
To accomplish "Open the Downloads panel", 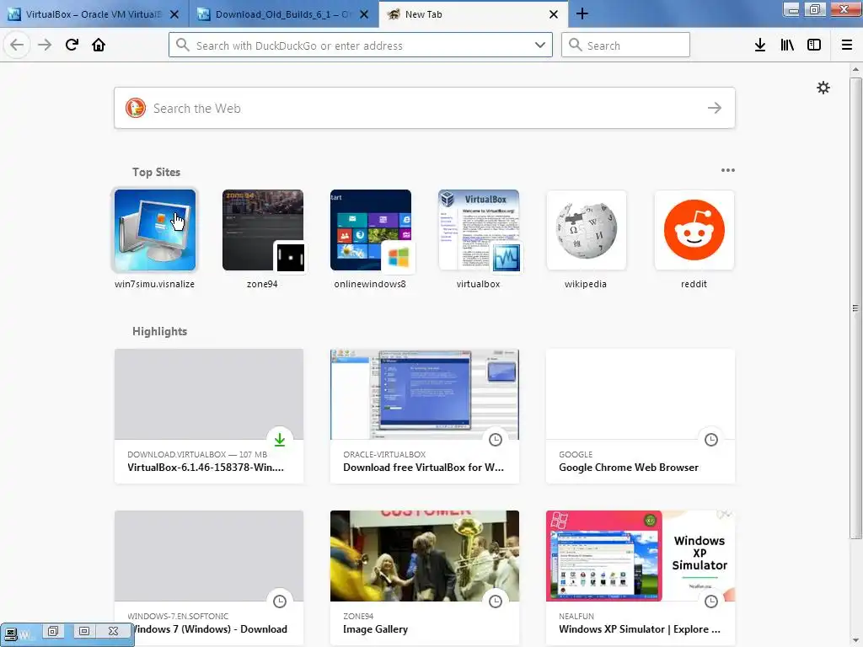I will point(760,45).
